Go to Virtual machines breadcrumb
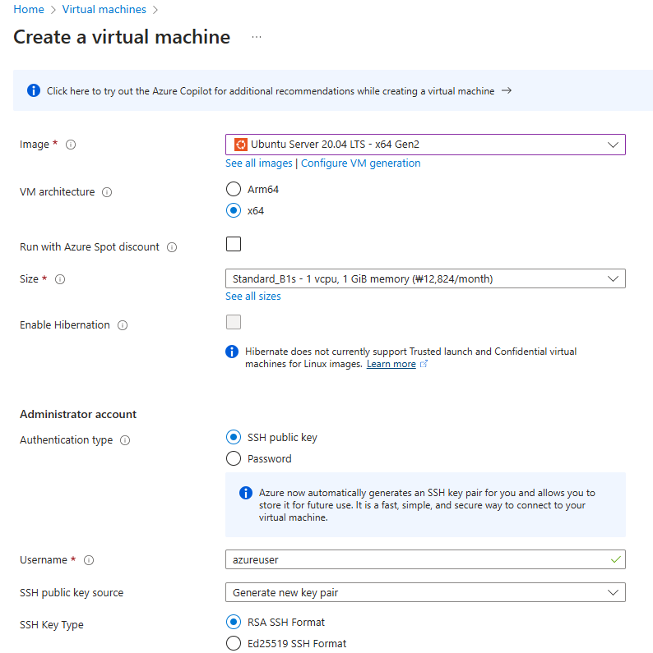 104,9
